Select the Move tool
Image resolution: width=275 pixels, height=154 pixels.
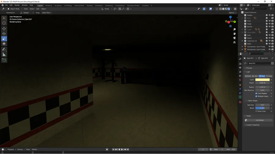[4, 29]
